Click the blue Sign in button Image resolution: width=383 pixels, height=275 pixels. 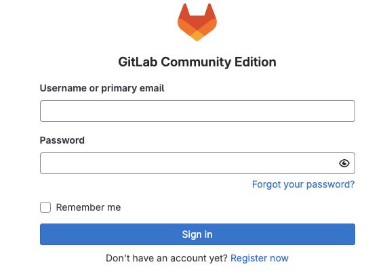[197, 234]
